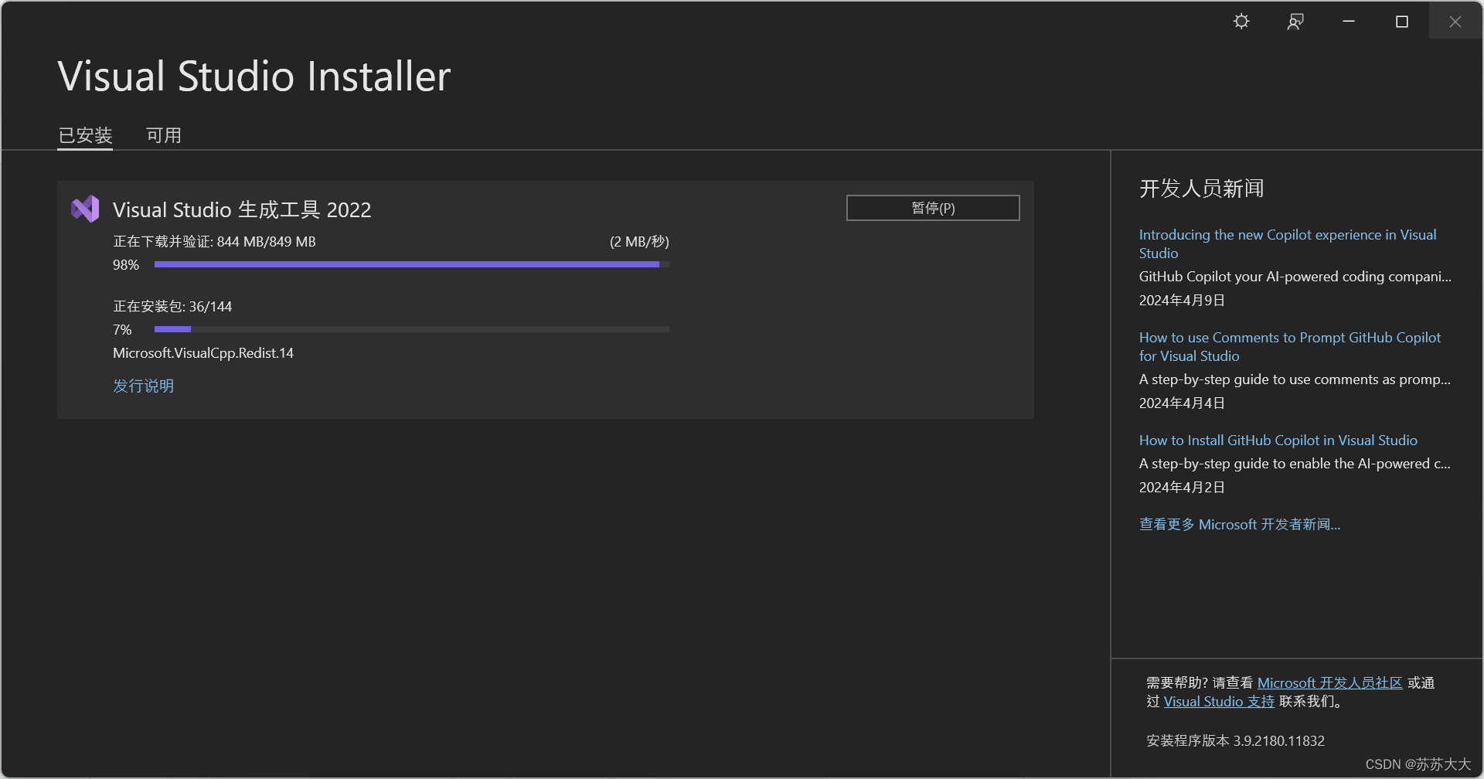Click the Visual Studio Installer title heading
Screen dimensions: 1484x779
[254, 76]
